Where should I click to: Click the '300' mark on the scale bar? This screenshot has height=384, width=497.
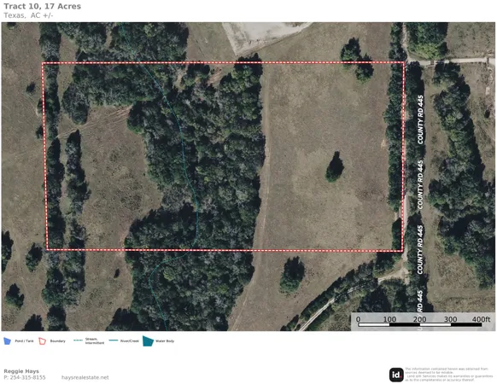point(450,319)
